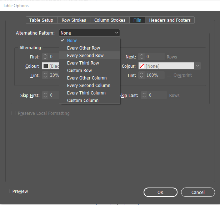This screenshot has width=220, height=205.
Task: Choose Every Second Row pattern
Action: pyautogui.click(x=90, y=56)
